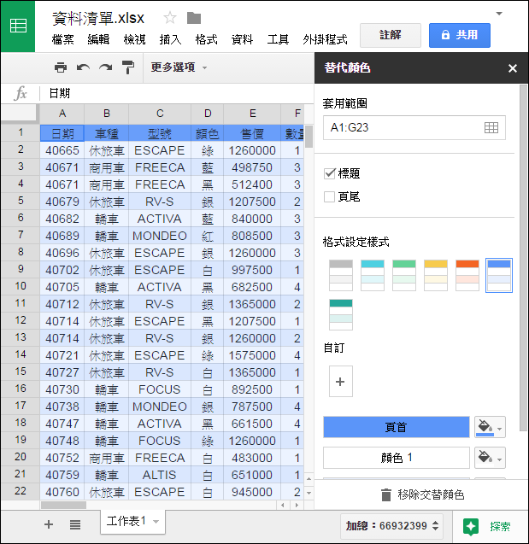Click the range selector grid icon
529x544 pixels.
click(491, 128)
